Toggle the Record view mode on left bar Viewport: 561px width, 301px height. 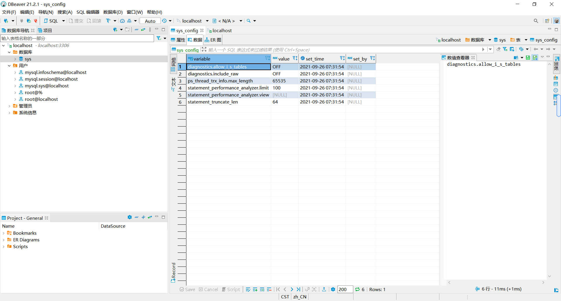coord(173,273)
